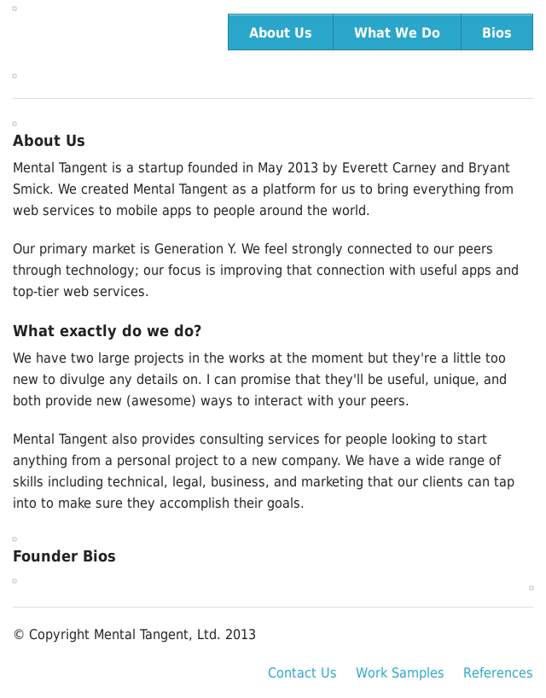Click the paragraph about Generation Y primary market

point(264,270)
